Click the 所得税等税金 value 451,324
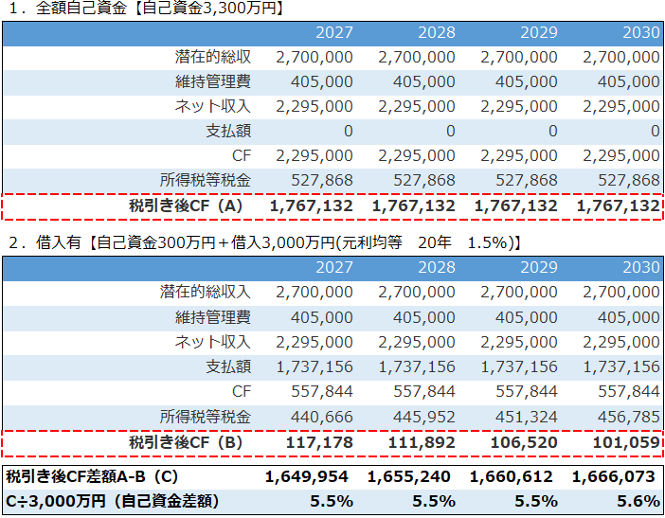665x518 pixels. 526,416
